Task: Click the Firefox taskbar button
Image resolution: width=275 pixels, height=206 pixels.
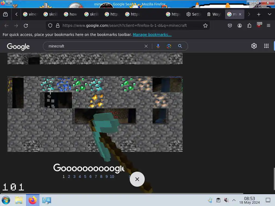Action: [x=33, y=200]
